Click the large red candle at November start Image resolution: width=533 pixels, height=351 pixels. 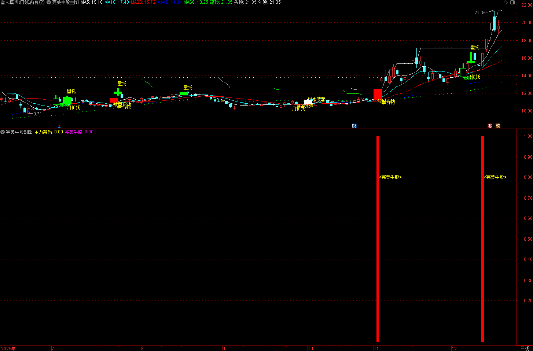click(x=378, y=94)
